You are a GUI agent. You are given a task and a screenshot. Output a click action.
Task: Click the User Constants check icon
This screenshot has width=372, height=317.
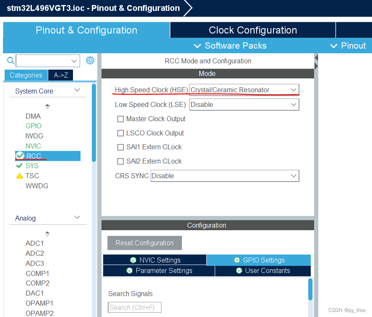239,270
